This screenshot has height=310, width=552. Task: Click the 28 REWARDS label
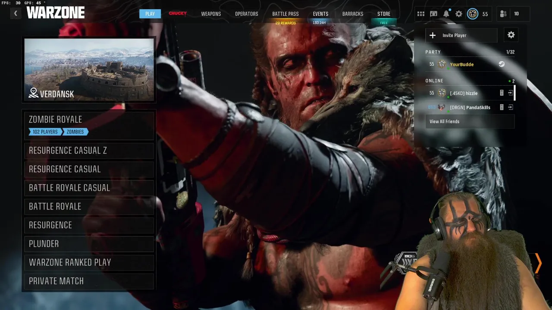point(285,23)
